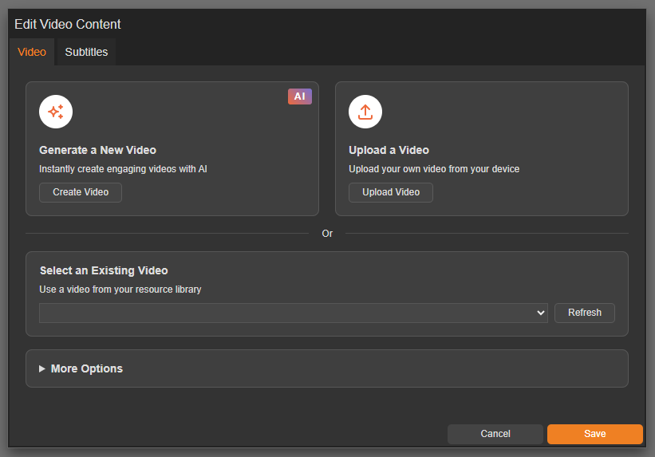This screenshot has height=457, width=655.
Task: Open the existing video dropdown
Action: 294,313
